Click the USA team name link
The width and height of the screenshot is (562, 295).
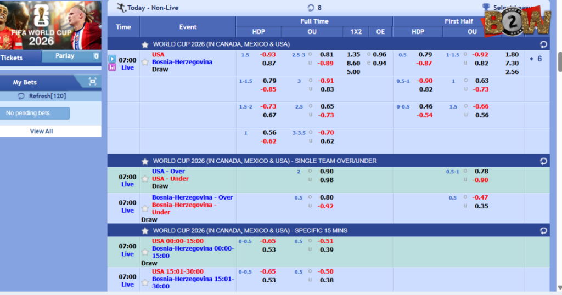[x=158, y=55]
